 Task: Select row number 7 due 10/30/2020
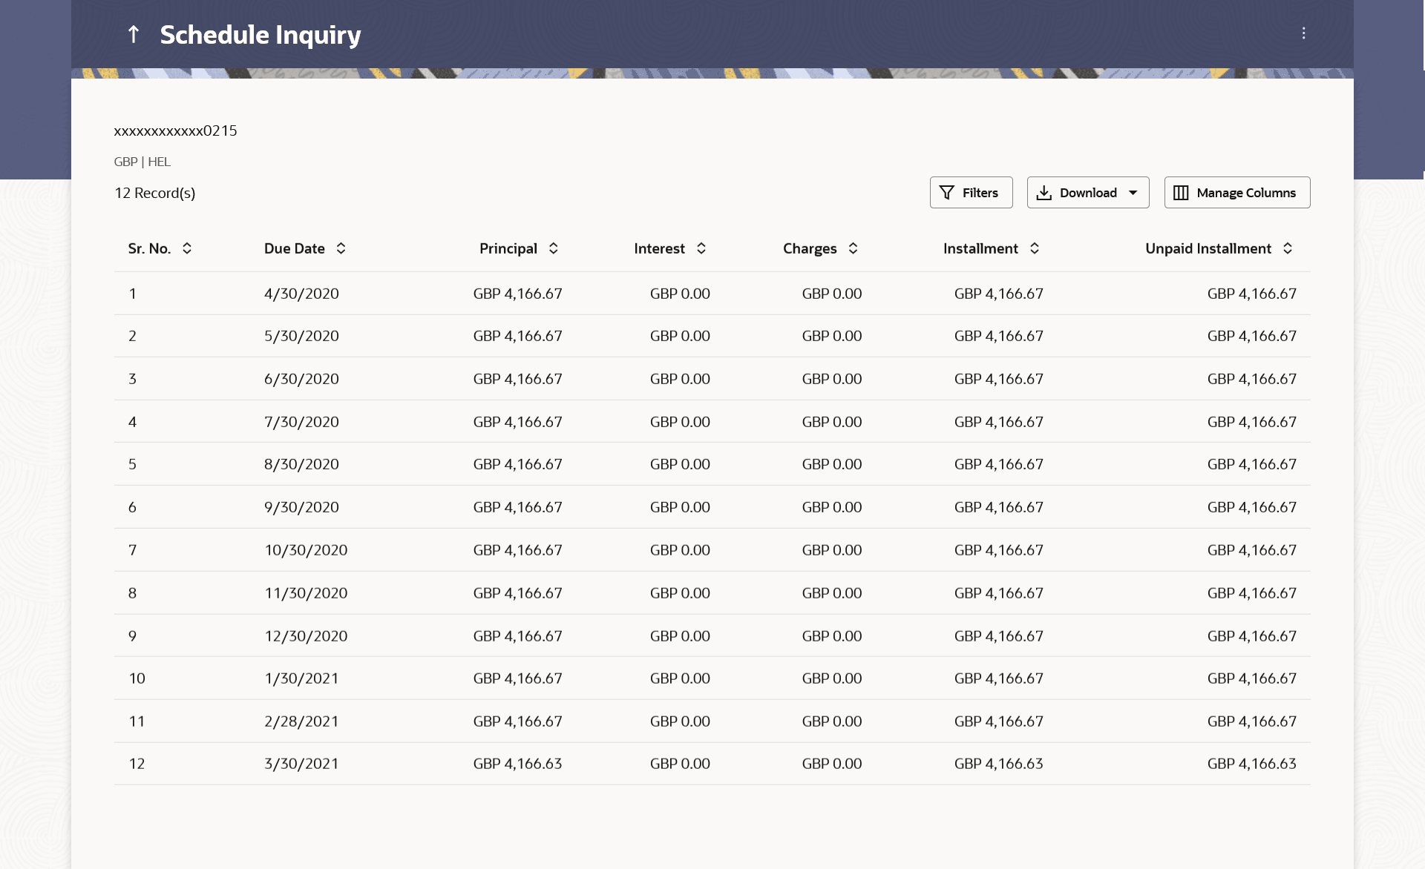click(x=306, y=550)
